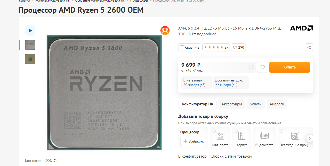Screen dimensions: 330x166
Task: Open price info icon beside 9 699 ₽
Action: tap(251, 67)
